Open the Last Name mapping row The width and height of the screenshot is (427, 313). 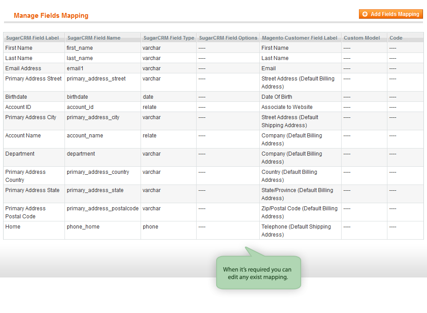pos(213,58)
